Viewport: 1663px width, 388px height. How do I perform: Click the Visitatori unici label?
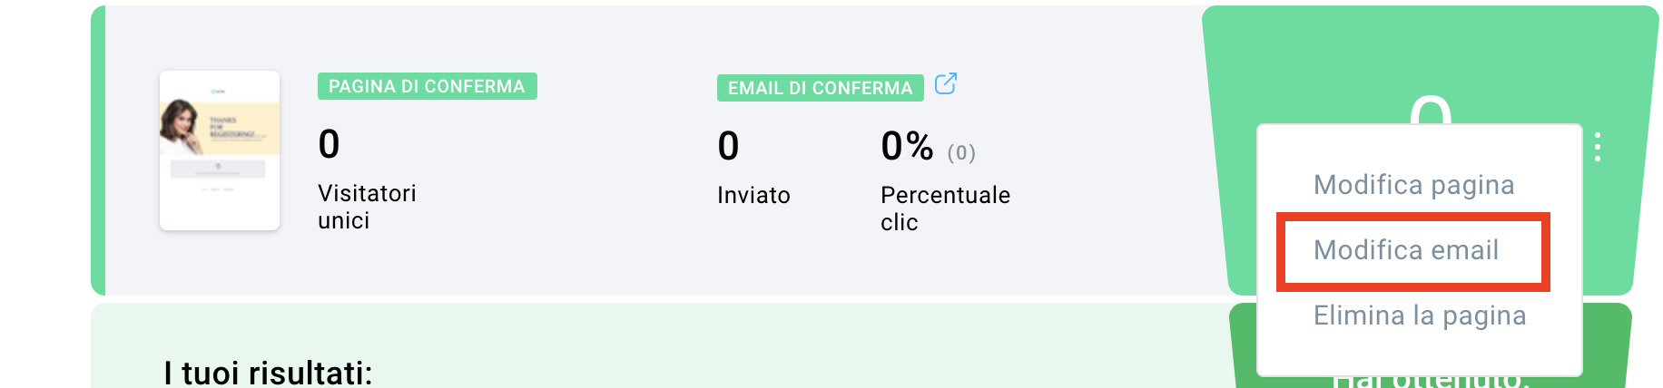point(367,207)
